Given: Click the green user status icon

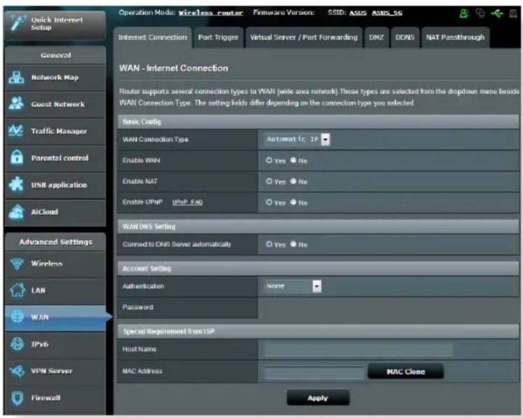Looking at the screenshot, I should tap(464, 13).
